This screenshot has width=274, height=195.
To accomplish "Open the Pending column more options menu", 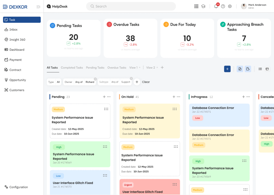I will tap(109, 97).
